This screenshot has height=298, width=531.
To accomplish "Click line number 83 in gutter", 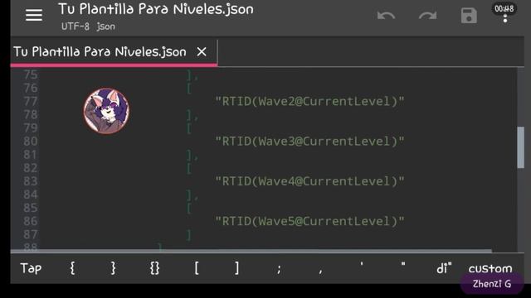I will (30, 181).
